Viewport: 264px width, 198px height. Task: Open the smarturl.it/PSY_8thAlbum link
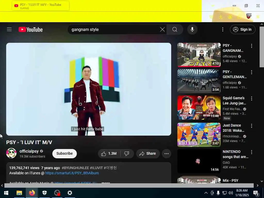tap(72, 173)
